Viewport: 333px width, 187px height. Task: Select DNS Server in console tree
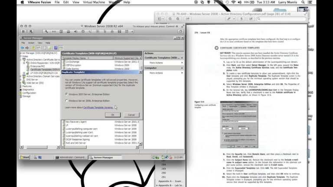(32, 80)
